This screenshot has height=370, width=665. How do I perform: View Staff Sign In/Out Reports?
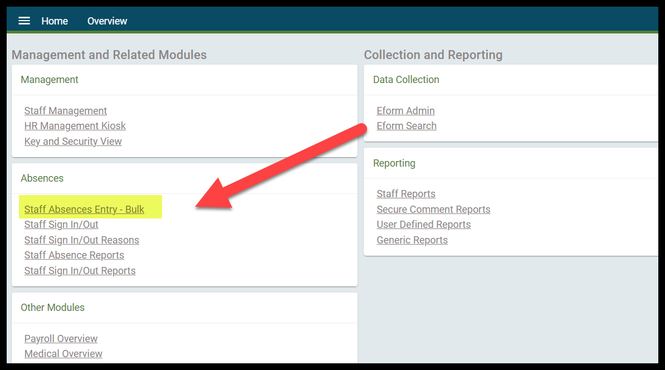coord(80,271)
